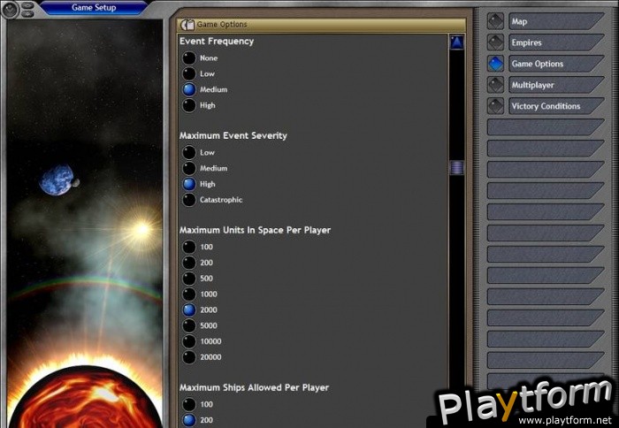Click the Maximum Ships Allowed Per Player heading

point(254,387)
